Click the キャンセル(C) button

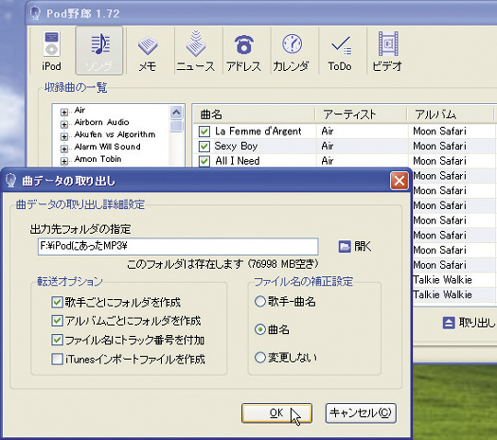[361, 413]
